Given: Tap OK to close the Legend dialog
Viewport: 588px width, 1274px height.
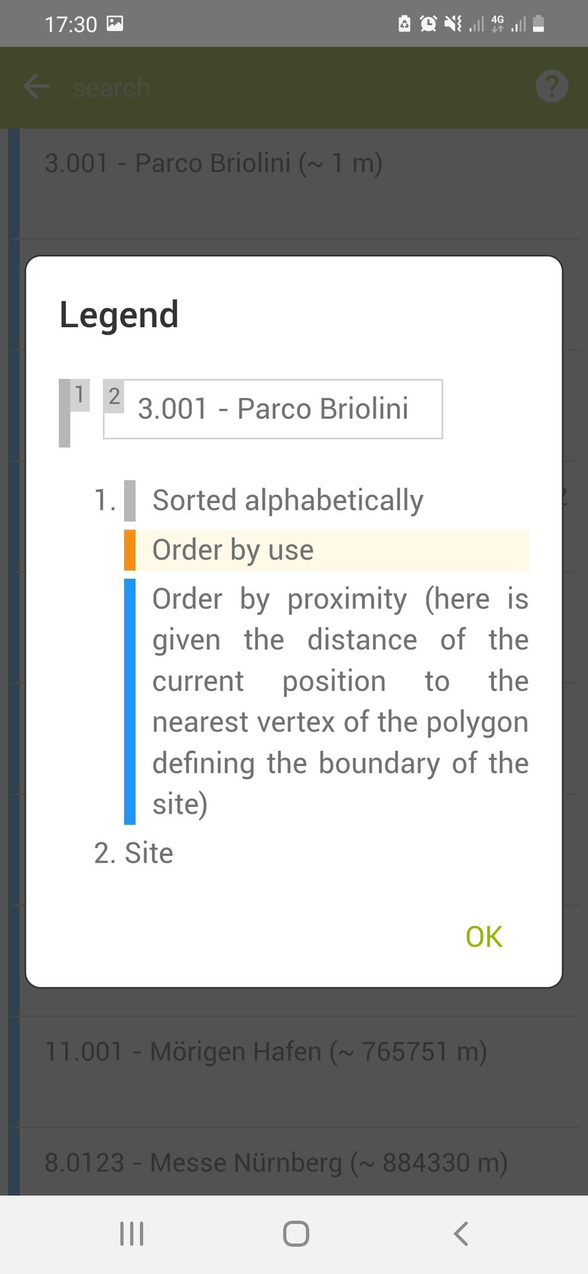Looking at the screenshot, I should coord(484,936).
